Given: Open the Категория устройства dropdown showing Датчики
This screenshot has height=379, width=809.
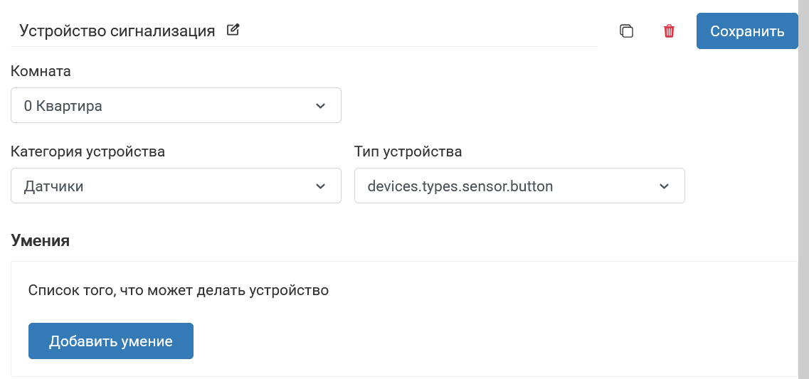Looking at the screenshot, I should click(x=176, y=186).
